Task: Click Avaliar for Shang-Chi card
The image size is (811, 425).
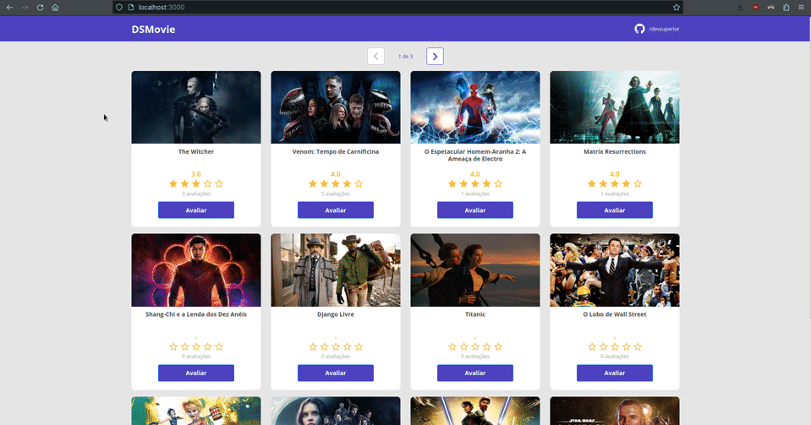Action: [x=196, y=373]
